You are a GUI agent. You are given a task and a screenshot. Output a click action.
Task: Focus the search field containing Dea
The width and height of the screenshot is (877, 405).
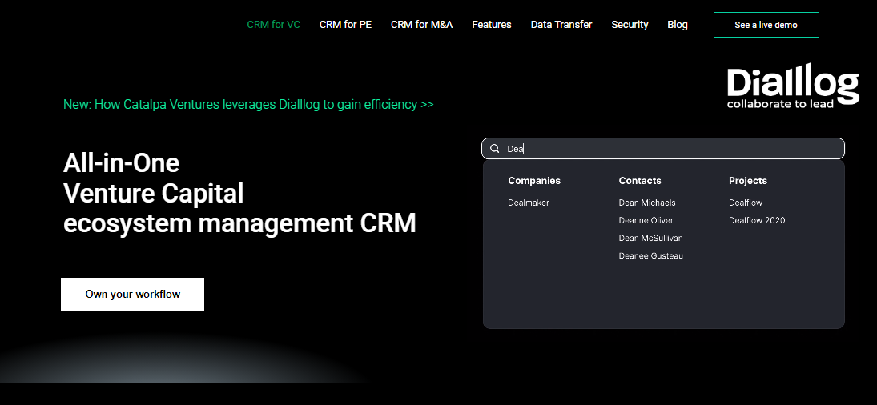(x=663, y=149)
